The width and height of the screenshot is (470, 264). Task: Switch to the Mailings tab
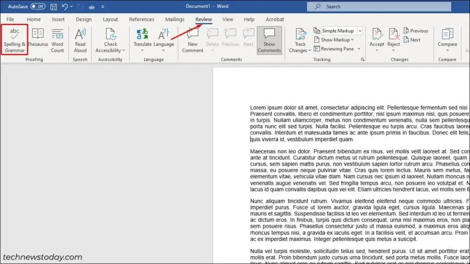point(175,19)
